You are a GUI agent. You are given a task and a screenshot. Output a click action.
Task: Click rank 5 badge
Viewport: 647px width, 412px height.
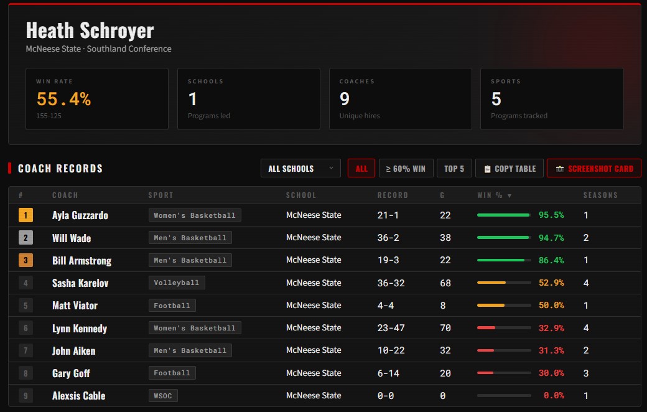[26, 306]
